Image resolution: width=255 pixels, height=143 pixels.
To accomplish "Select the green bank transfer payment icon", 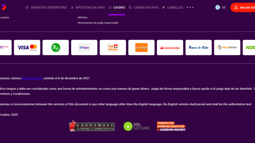I will click(56, 48).
